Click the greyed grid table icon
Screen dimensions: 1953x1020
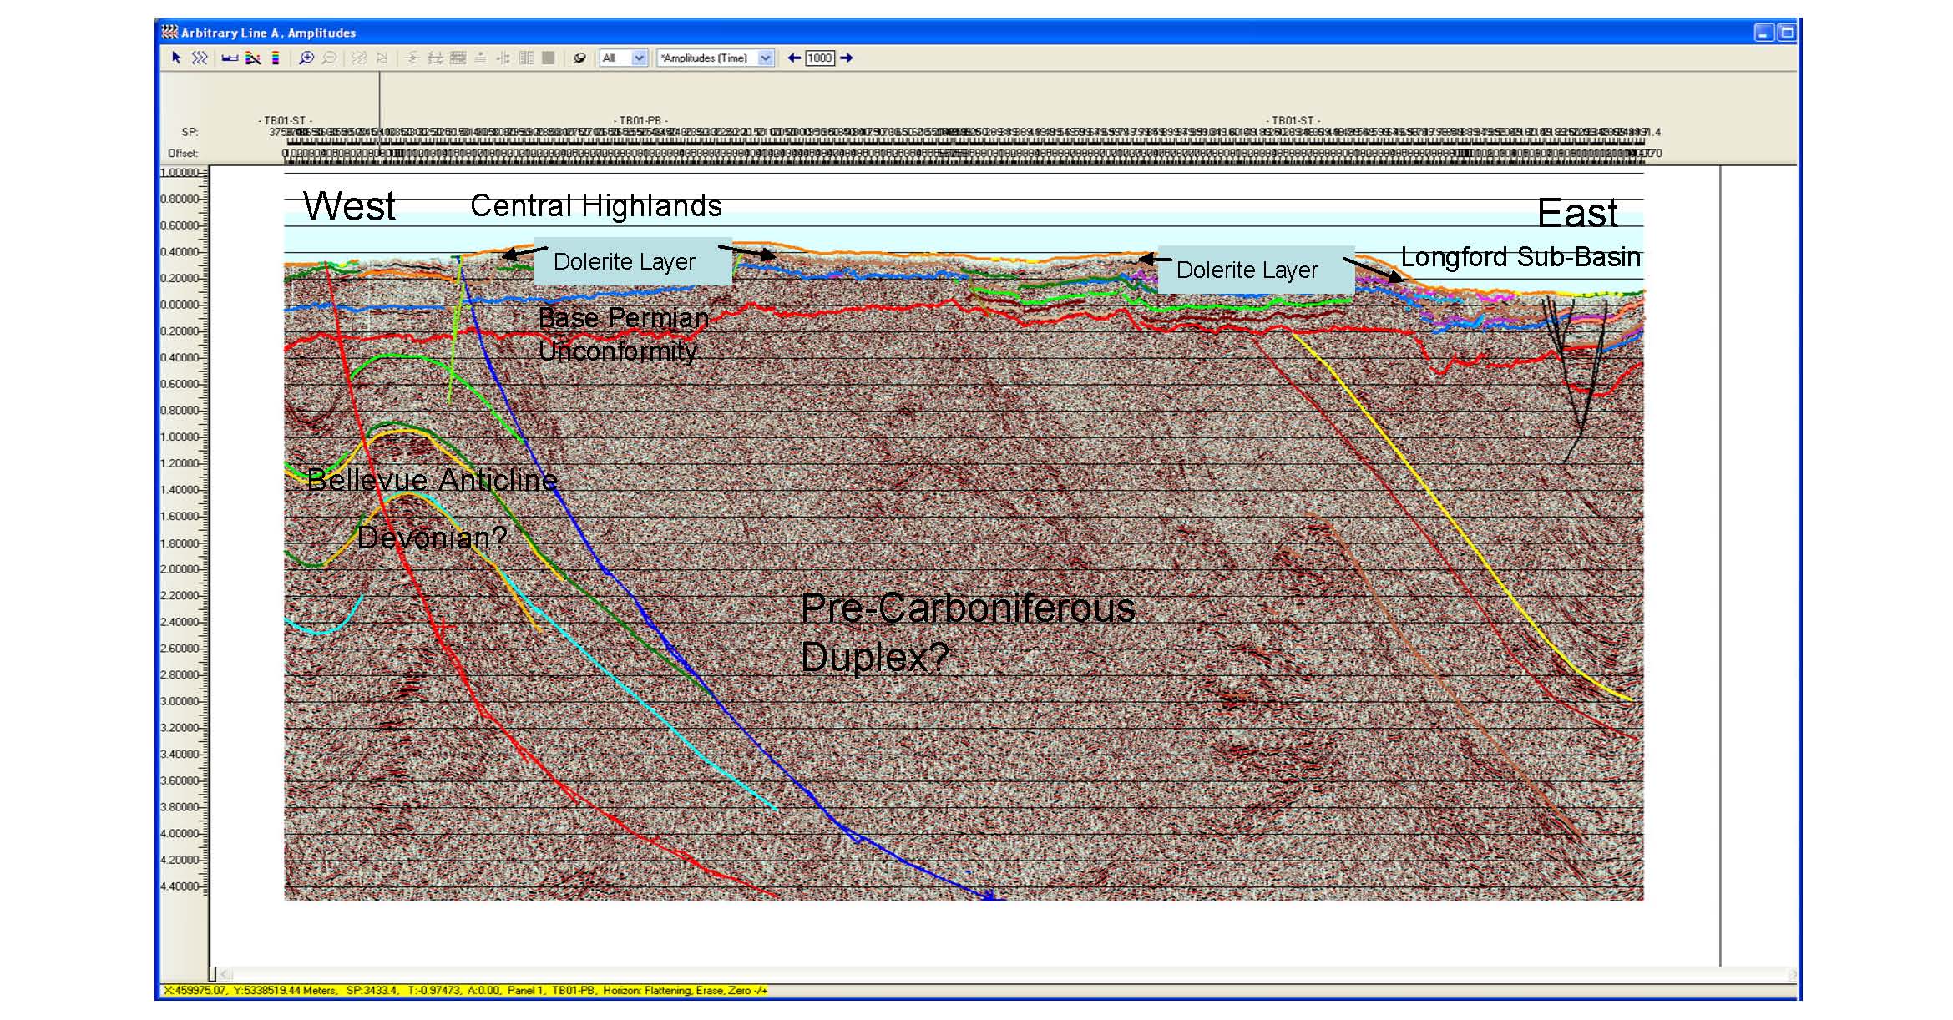click(x=458, y=58)
